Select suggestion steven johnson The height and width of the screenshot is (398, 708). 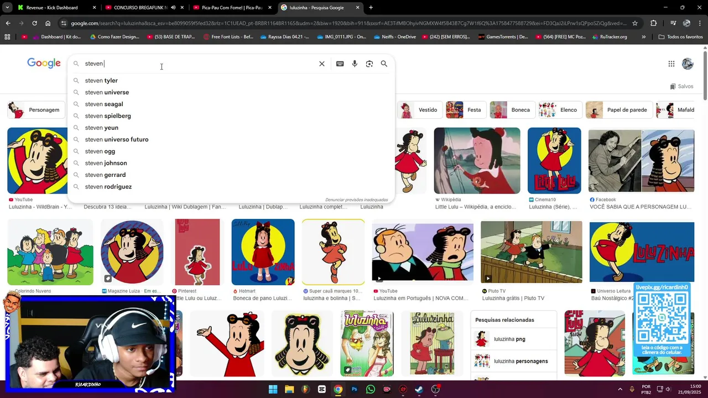click(x=231, y=163)
